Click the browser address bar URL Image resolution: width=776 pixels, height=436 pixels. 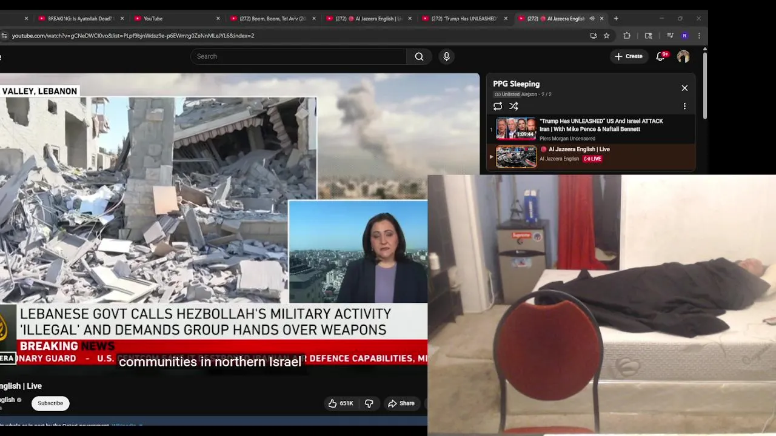[x=133, y=36]
